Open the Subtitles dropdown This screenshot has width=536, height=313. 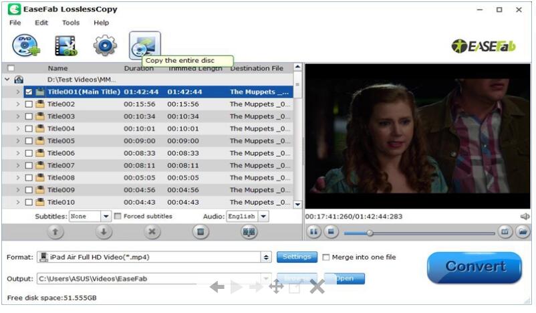click(x=106, y=216)
